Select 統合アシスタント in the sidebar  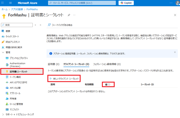click(13, 42)
